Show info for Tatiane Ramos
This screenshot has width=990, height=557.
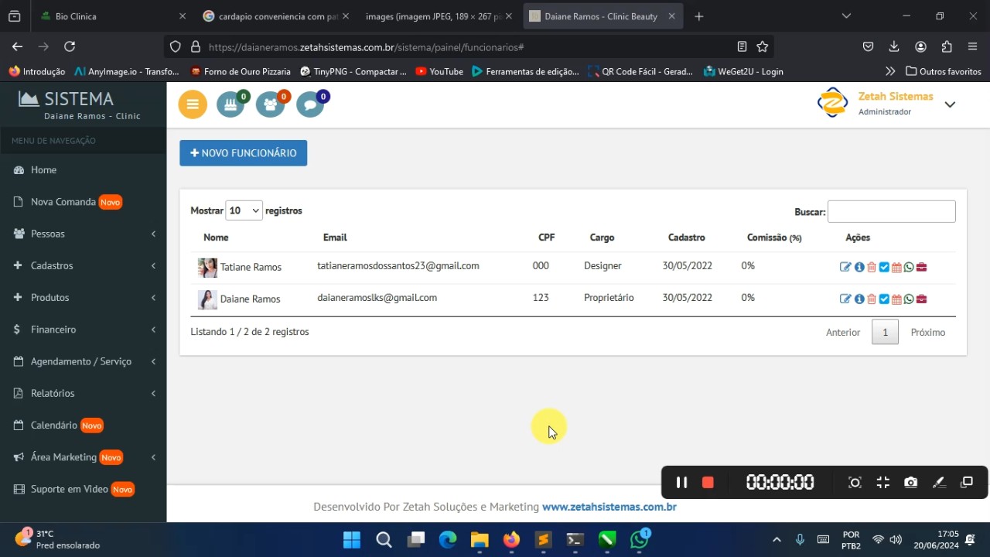859,267
